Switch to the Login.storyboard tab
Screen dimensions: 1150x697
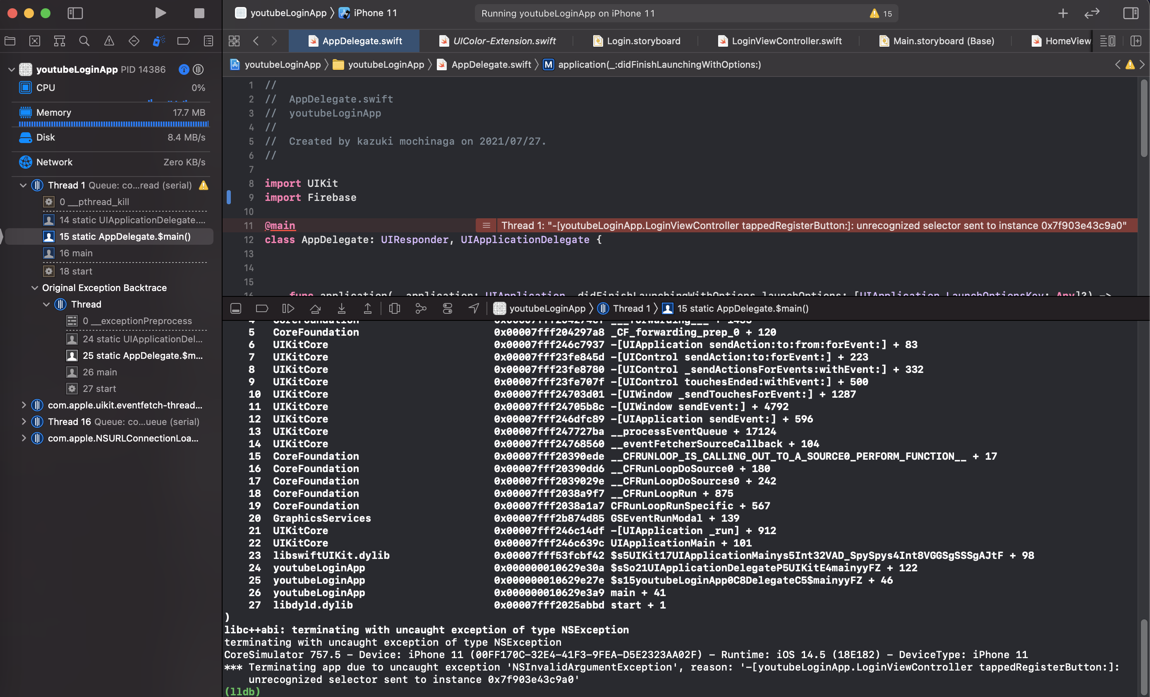pyautogui.click(x=637, y=41)
